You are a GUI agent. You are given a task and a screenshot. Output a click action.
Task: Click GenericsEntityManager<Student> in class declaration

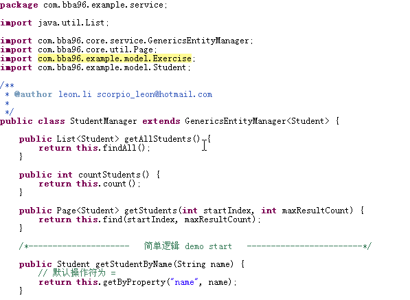257,121
